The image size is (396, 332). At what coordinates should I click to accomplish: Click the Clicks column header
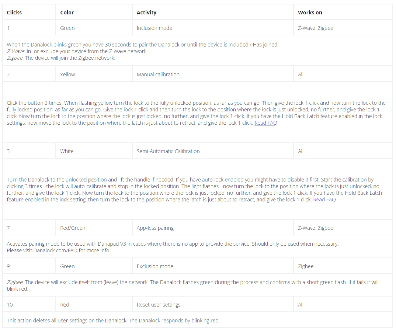pyautogui.click(x=14, y=13)
